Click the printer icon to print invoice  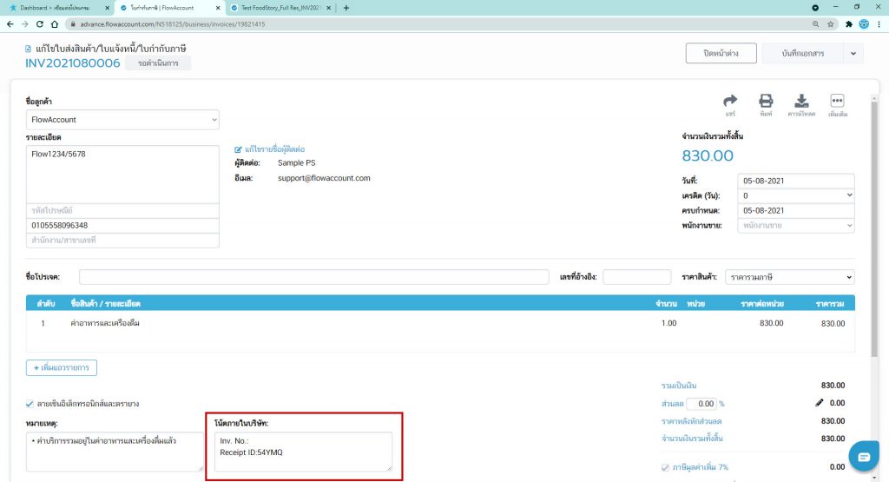coord(766,101)
